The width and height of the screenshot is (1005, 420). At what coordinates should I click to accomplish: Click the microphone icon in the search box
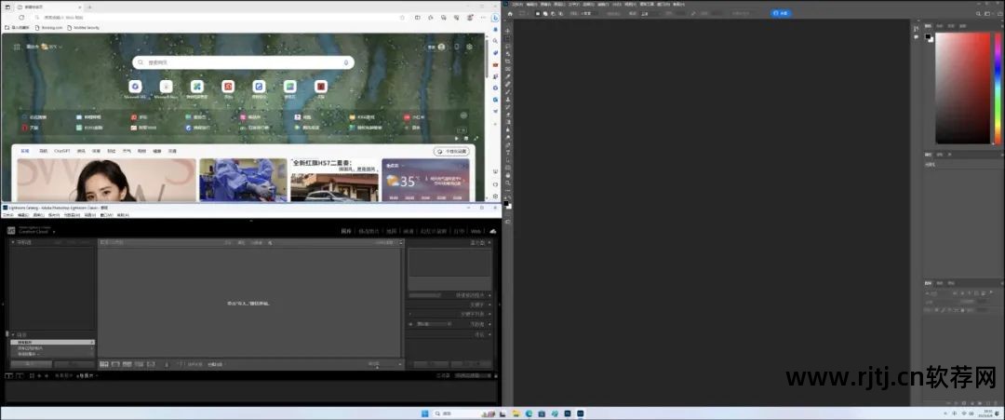(x=346, y=62)
